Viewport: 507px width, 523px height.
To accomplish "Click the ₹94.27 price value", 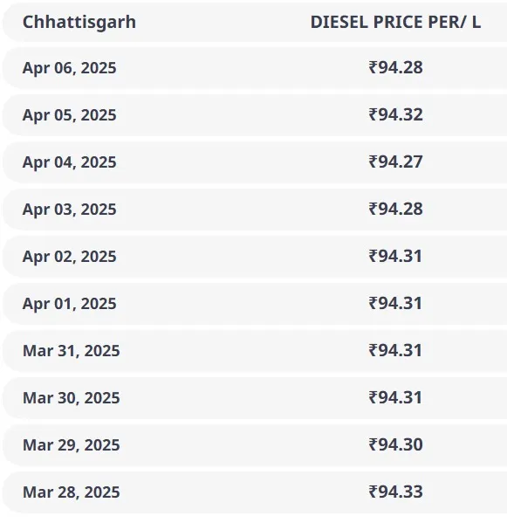I will click(395, 162).
